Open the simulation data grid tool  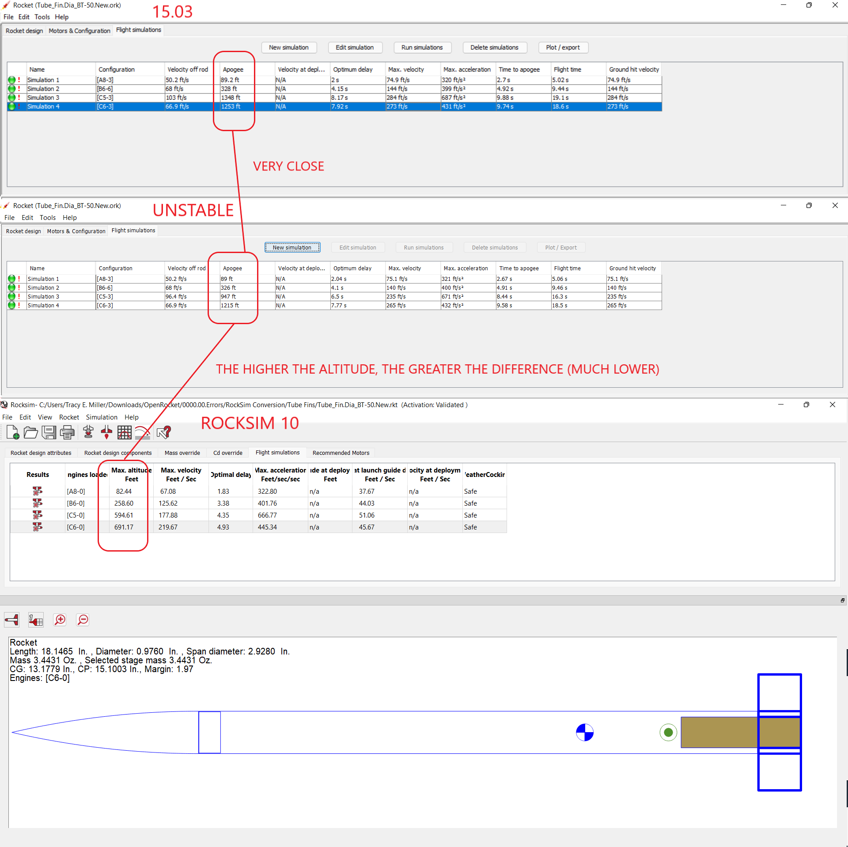[125, 432]
